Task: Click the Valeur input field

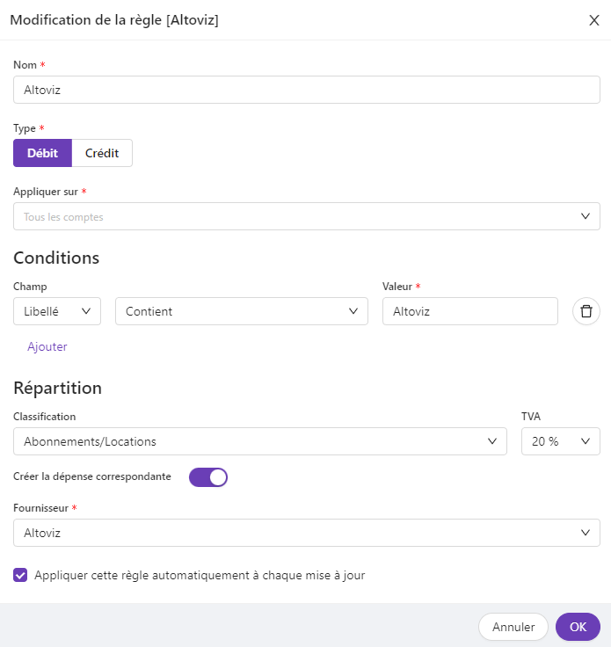Action: [x=469, y=311]
